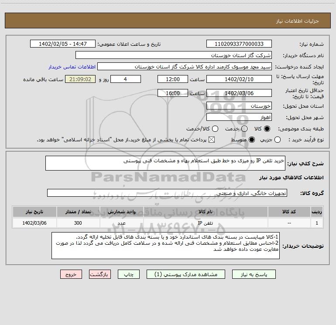
Task: Click the row number cell 1
Action: pos(317,223)
